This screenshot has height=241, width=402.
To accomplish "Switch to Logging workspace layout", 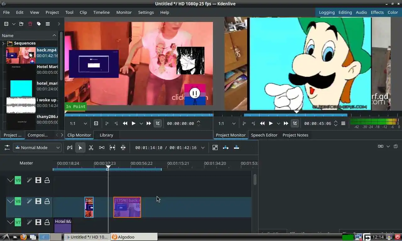I will point(327,12).
